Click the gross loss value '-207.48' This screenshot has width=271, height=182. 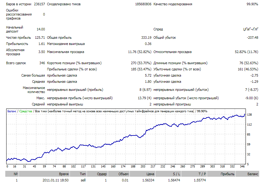(252, 38)
